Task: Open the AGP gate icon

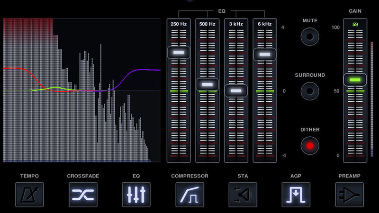Action: 296,195
